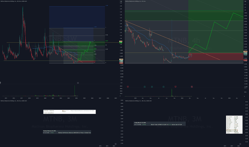This screenshot has height=147, width=249.
Task: Click the 1.0000 price label on the 4h chart scale
Action: (245, 13)
